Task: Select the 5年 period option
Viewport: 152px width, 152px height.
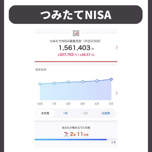Action: tap(86, 113)
